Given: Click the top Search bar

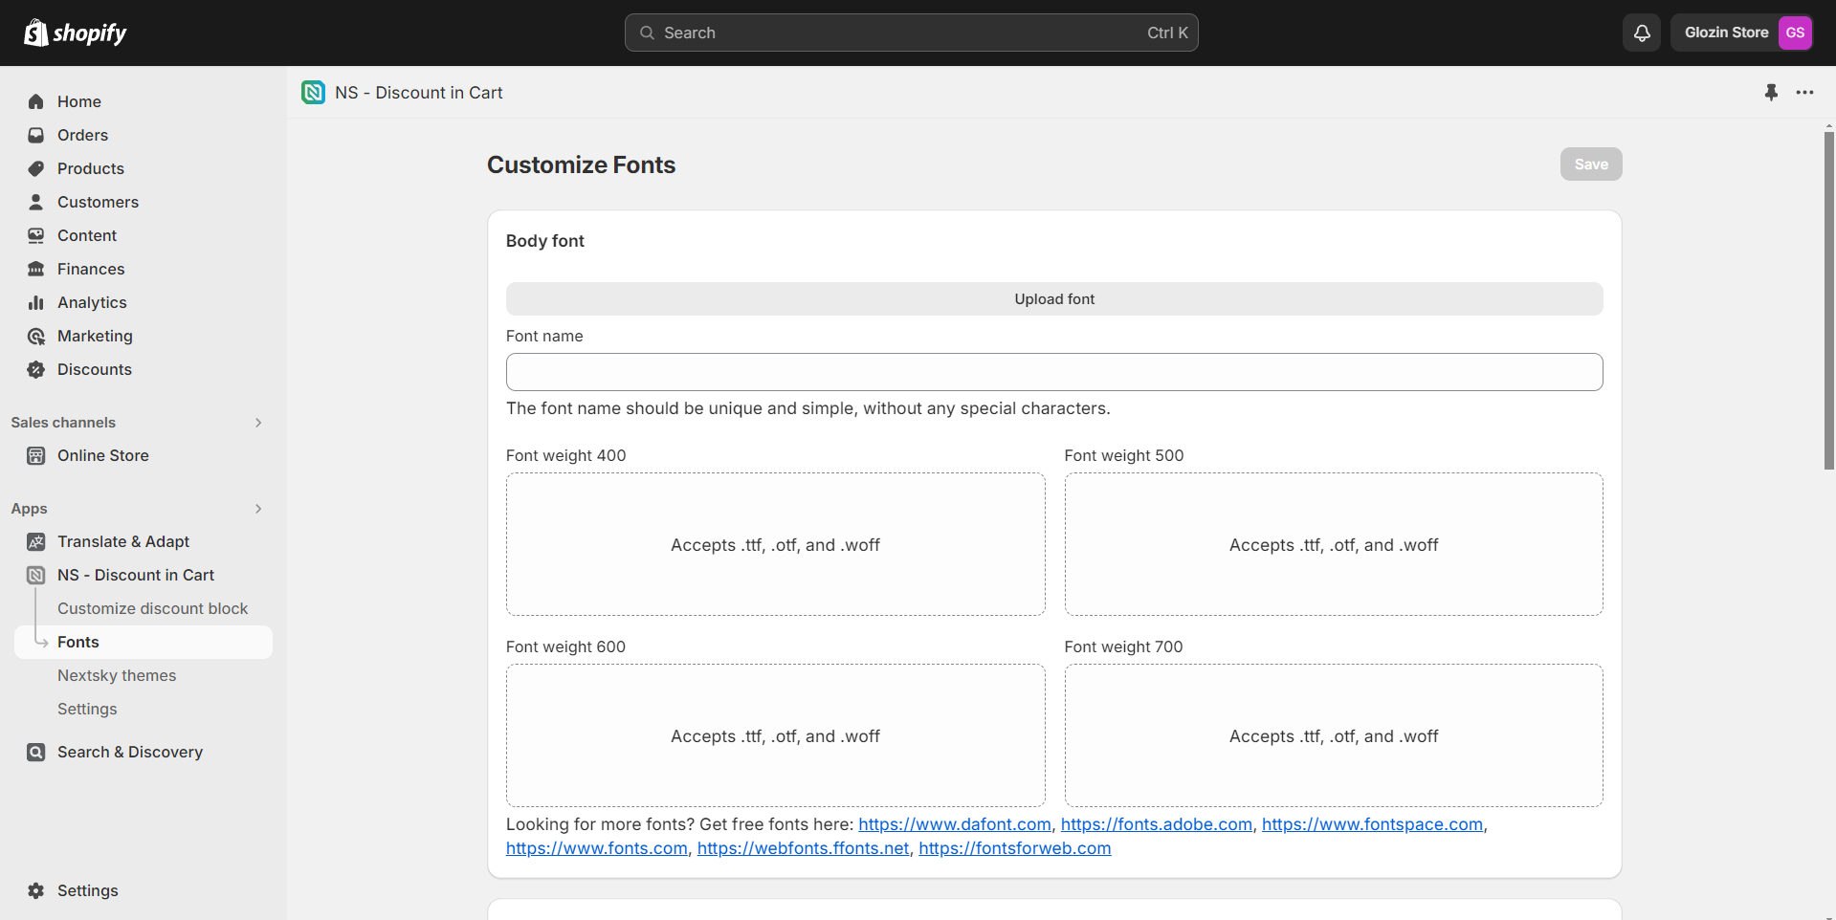Looking at the screenshot, I should point(911,33).
